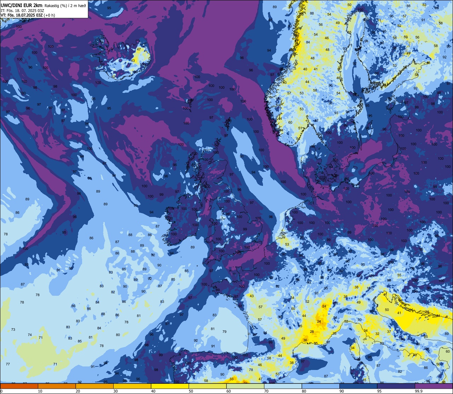
Task: Select the 95–99.9% indigo legend swatch
Action: (x=396, y=386)
